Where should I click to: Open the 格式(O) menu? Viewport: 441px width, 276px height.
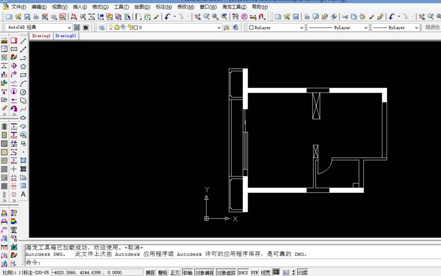pos(100,7)
